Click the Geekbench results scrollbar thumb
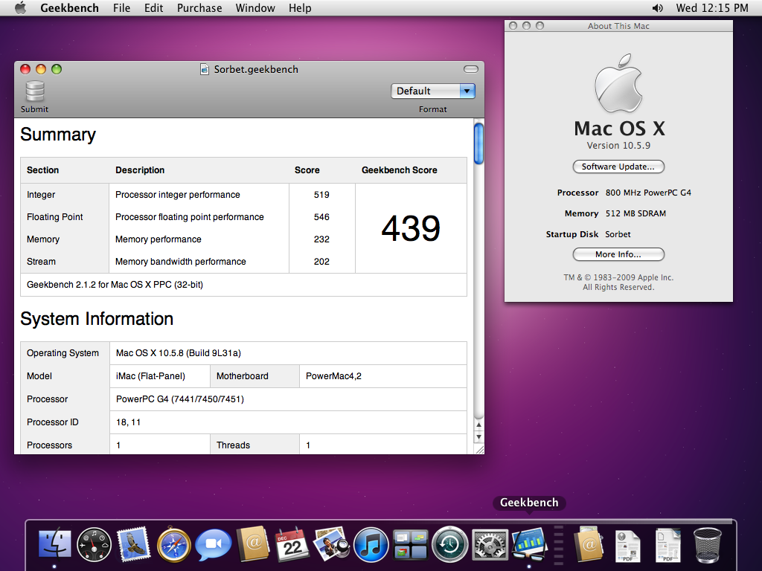Viewport: 762px width, 571px height. click(x=478, y=144)
